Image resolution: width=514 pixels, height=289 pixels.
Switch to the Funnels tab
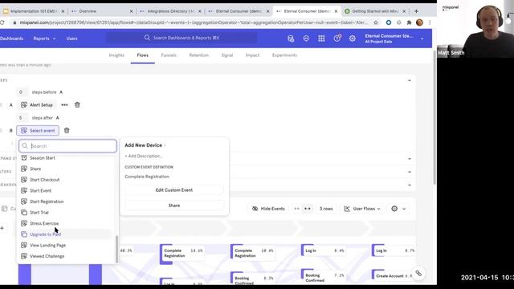click(169, 55)
